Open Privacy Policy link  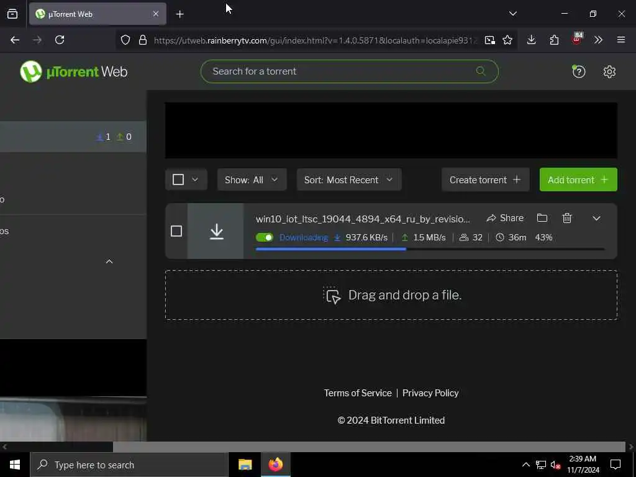click(430, 393)
